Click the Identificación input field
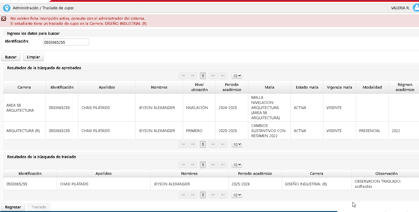This screenshot has height=212, width=419. tap(66, 42)
